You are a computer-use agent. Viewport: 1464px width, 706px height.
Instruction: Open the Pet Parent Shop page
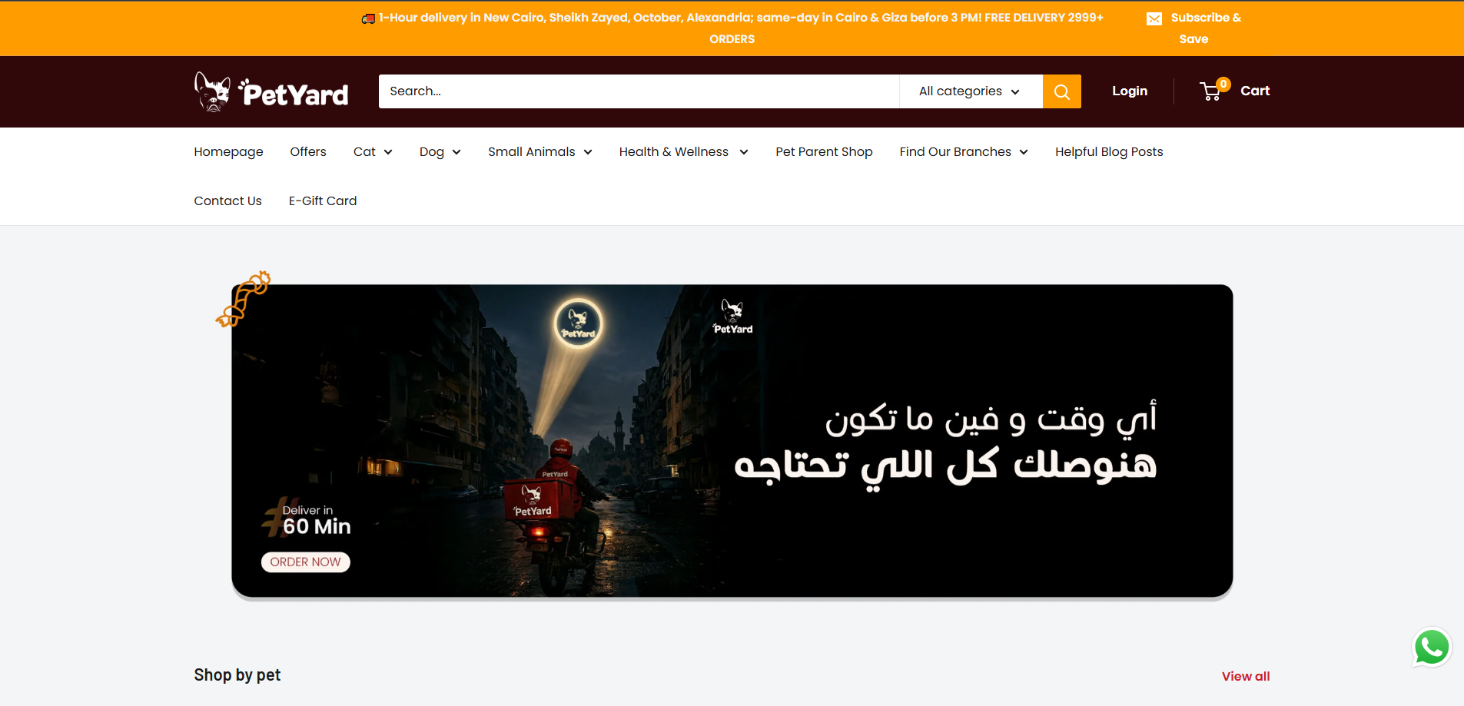click(823, 151)
